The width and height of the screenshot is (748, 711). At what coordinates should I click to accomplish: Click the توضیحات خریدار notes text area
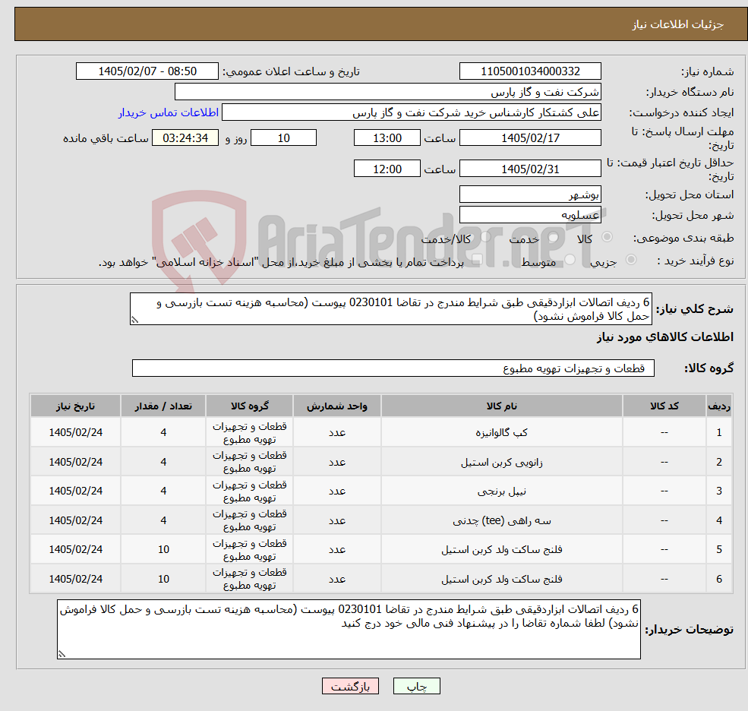pyautogui.click(x=349, y=630)
